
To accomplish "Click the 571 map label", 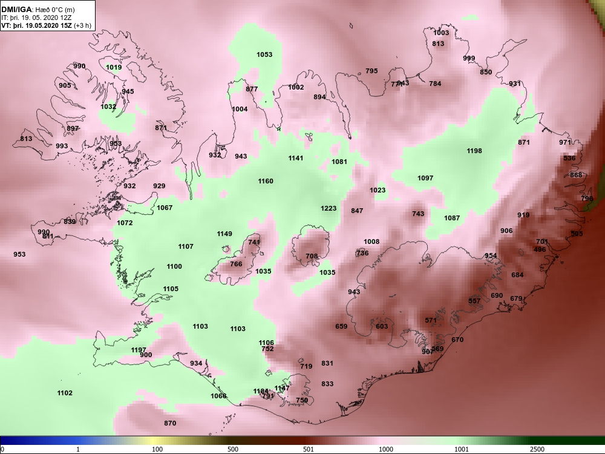I will coord(431,320).
